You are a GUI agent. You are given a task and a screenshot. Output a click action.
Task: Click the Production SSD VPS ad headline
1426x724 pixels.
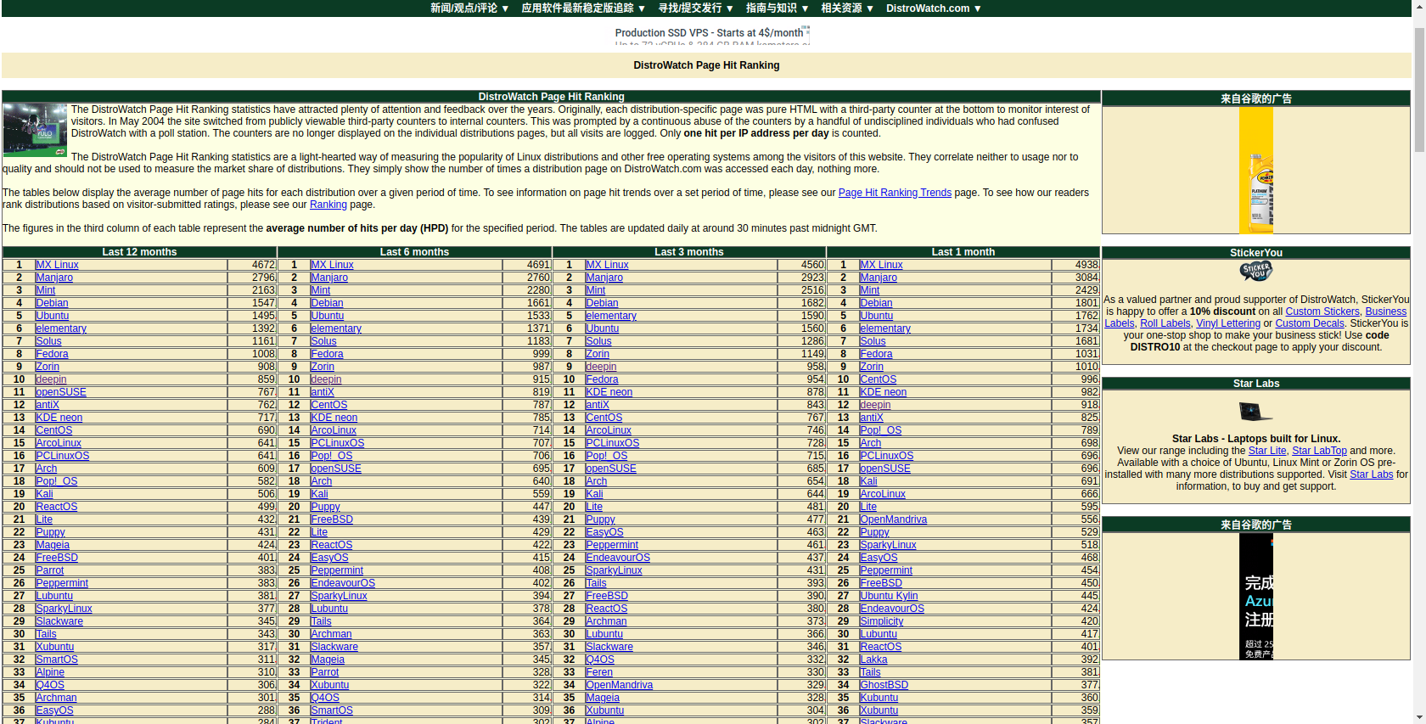(x=708, y=33)
